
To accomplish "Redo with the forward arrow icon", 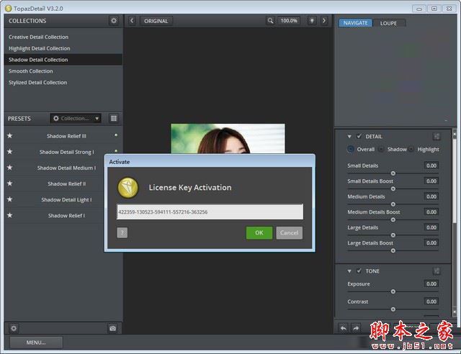I will 356,328.
